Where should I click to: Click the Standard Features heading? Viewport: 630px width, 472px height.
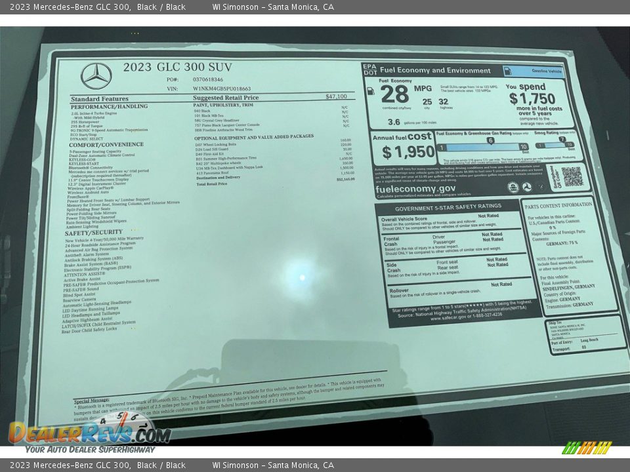point(100,99)
